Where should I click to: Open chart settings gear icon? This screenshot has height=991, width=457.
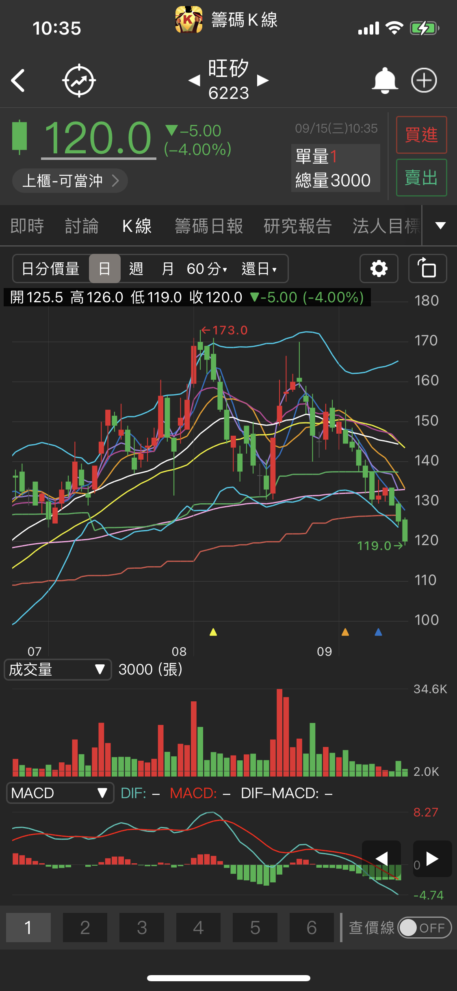coord(379,268)
